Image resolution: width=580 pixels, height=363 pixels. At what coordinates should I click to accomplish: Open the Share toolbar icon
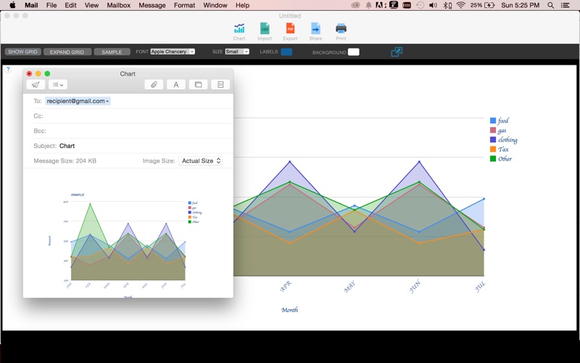tap(315, 31)
